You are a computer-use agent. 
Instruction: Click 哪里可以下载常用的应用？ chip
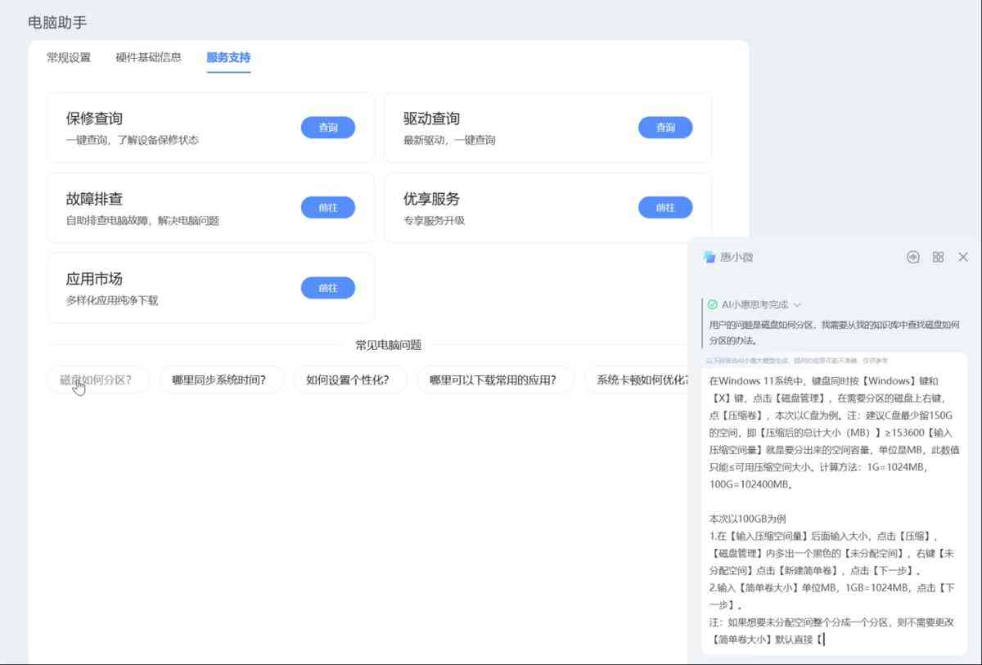point(495,380)
